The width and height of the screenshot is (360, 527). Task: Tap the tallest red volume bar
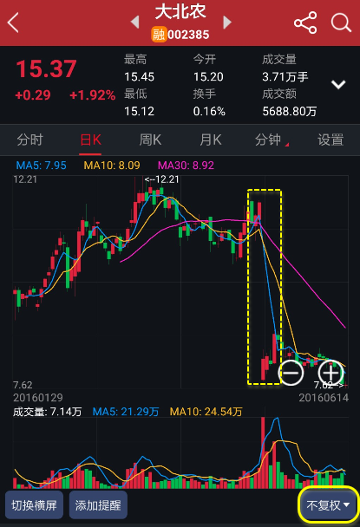[263, 452]
